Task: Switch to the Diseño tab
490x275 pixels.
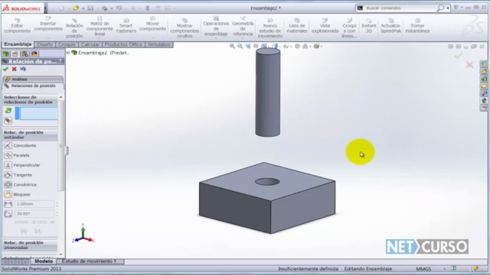Action: (x=45, y=44)
